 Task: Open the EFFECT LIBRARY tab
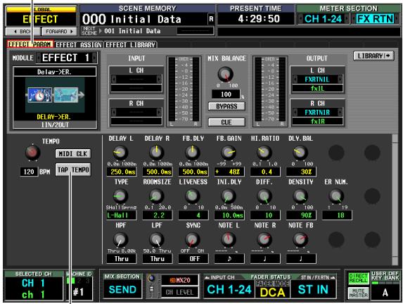[x=131, y=45]
